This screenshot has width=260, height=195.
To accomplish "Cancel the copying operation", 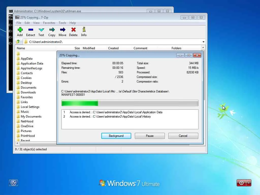I will 183,136.
